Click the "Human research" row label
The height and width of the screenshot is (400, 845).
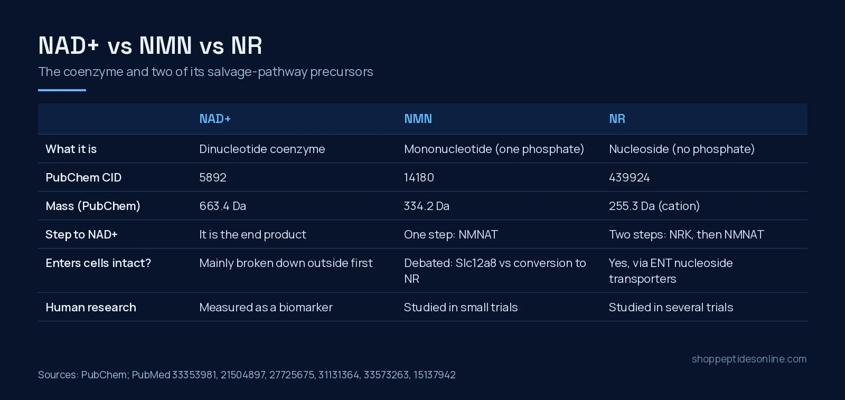coord(91,308)
